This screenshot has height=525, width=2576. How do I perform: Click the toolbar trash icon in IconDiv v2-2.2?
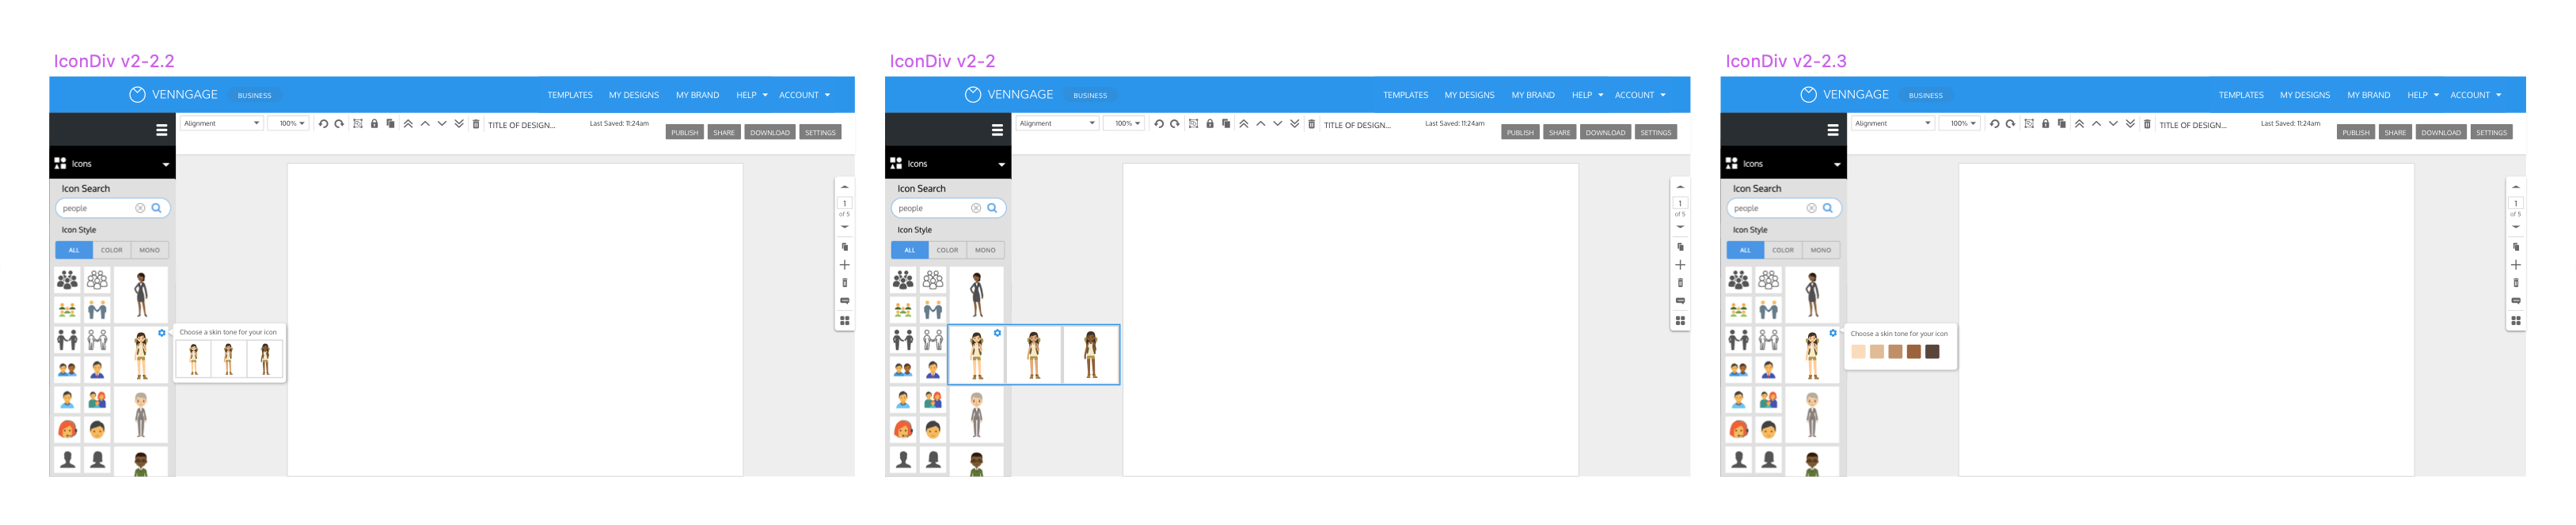[476, 124]
